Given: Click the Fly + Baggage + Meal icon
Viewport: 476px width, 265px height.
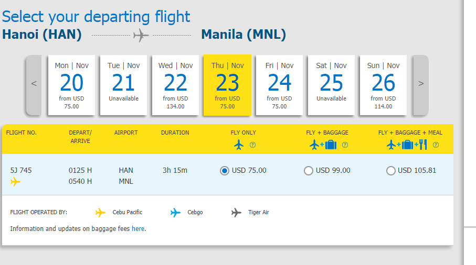Looking at the screenshot, I should (407, 145).
